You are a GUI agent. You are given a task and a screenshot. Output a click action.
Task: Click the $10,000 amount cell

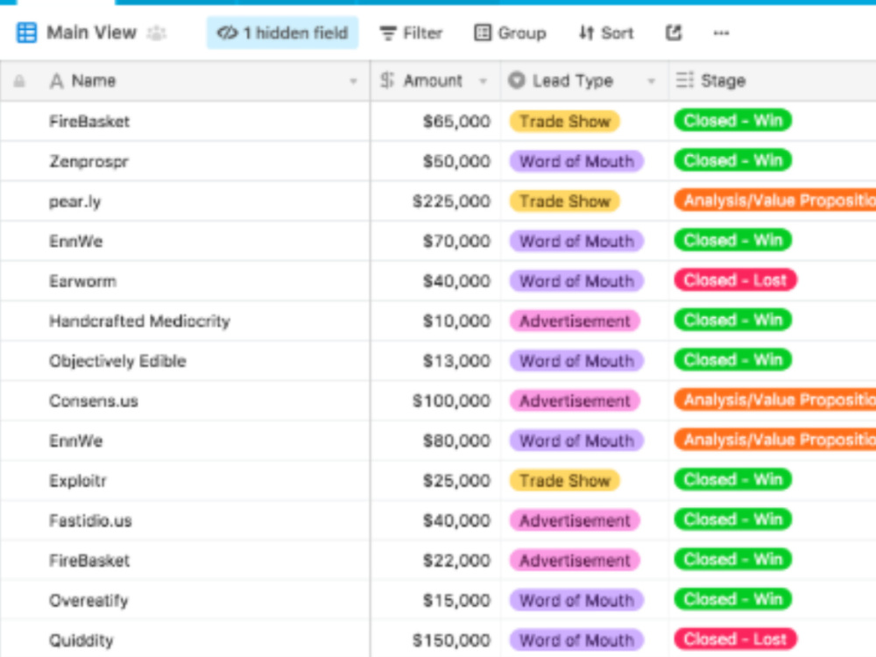435,321
